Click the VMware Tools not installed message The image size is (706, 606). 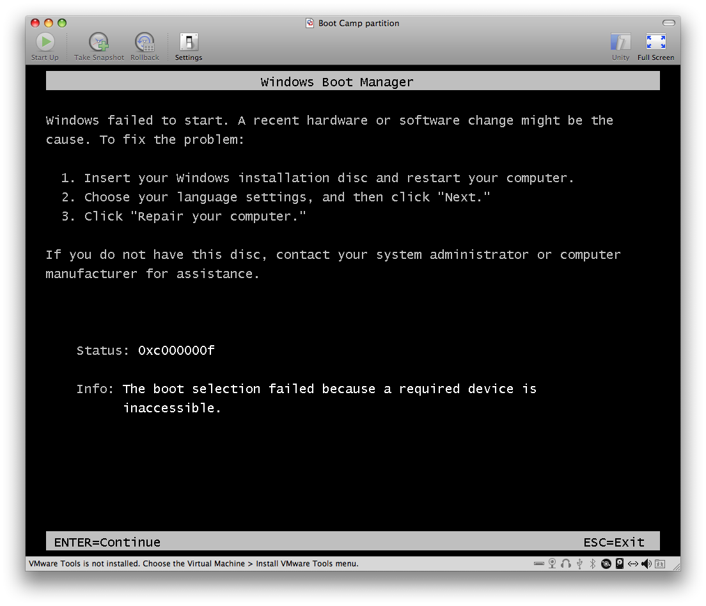coord(194,564)
